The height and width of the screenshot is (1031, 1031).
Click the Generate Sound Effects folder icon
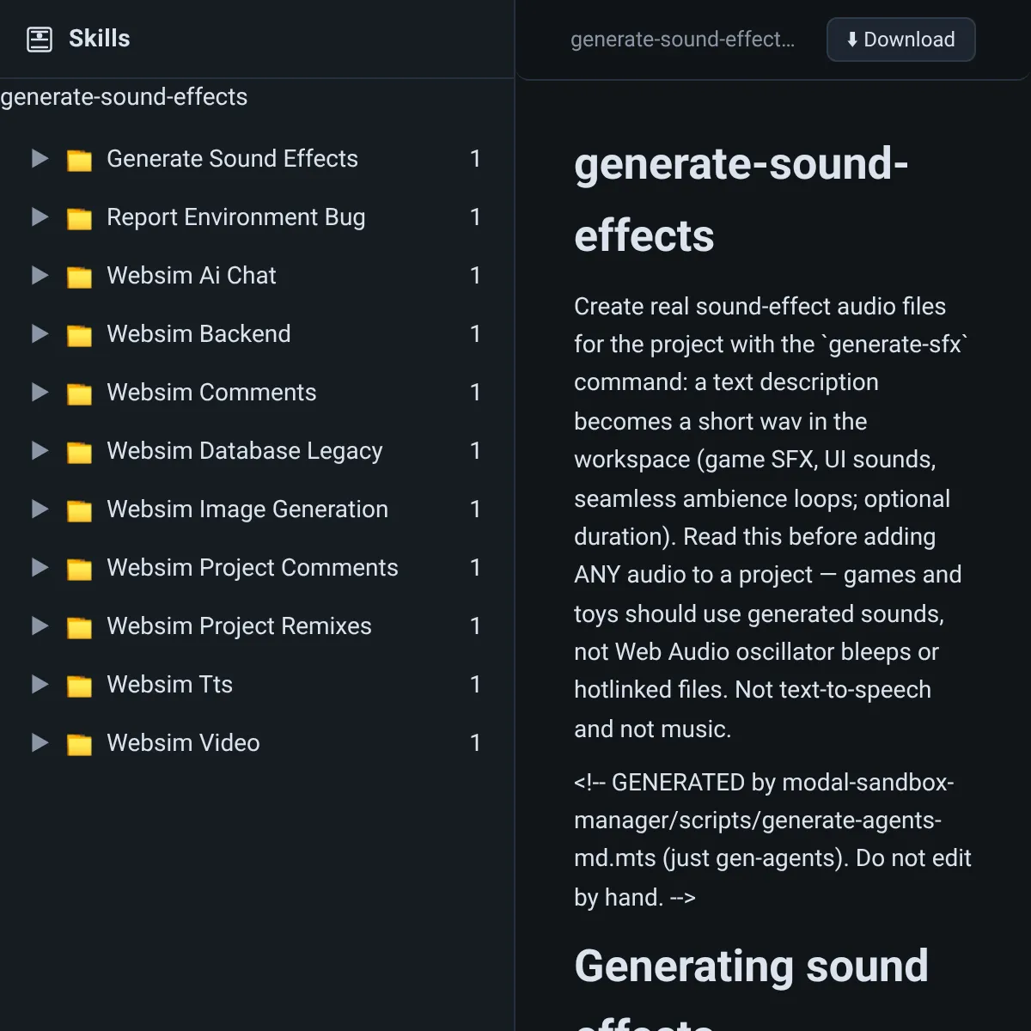[x=79, y=160]
